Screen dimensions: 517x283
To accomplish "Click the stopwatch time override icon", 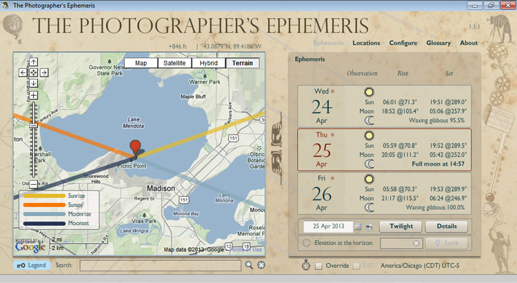I will pos(306,265).
